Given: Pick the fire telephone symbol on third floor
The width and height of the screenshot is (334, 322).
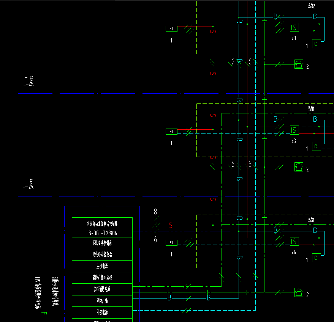Looking at the screenshot, I should coord(299,64).
